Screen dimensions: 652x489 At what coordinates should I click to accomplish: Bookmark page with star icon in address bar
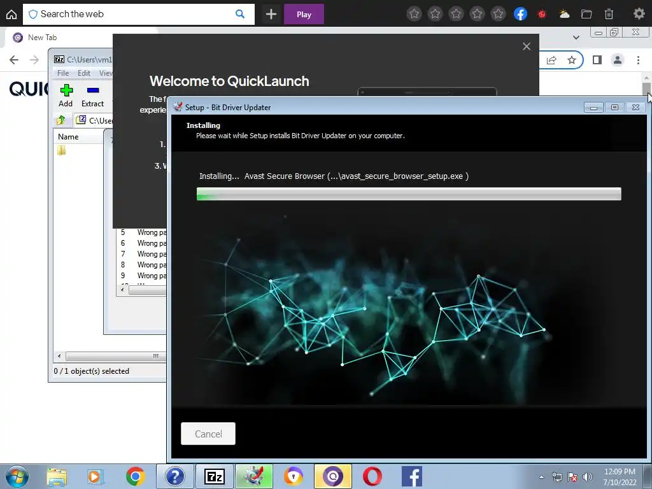click(572, 60)
